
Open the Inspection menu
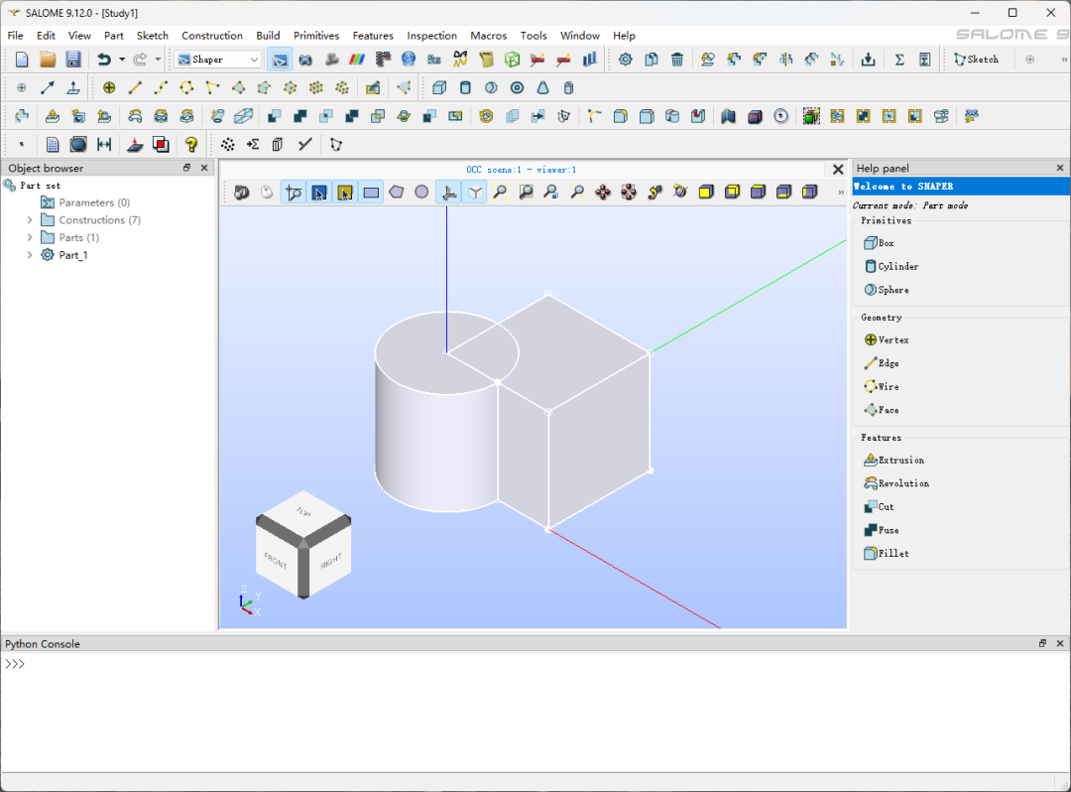pyautogui.click(x=431, y=36)
